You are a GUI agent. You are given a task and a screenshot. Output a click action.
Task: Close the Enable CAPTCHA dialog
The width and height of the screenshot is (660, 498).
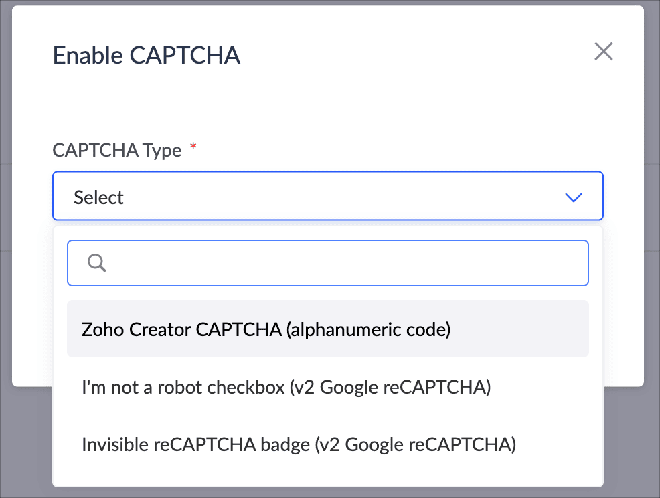[603, 52]
